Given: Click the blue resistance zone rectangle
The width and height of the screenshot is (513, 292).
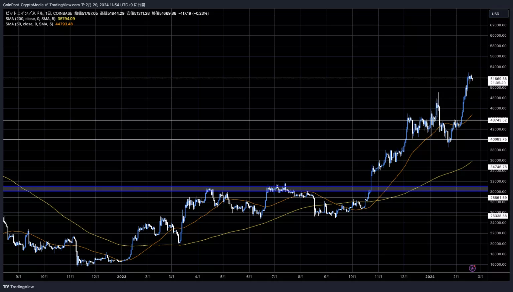Looking at the screenshot, I should pyautogui.click(x=245, y=189).
